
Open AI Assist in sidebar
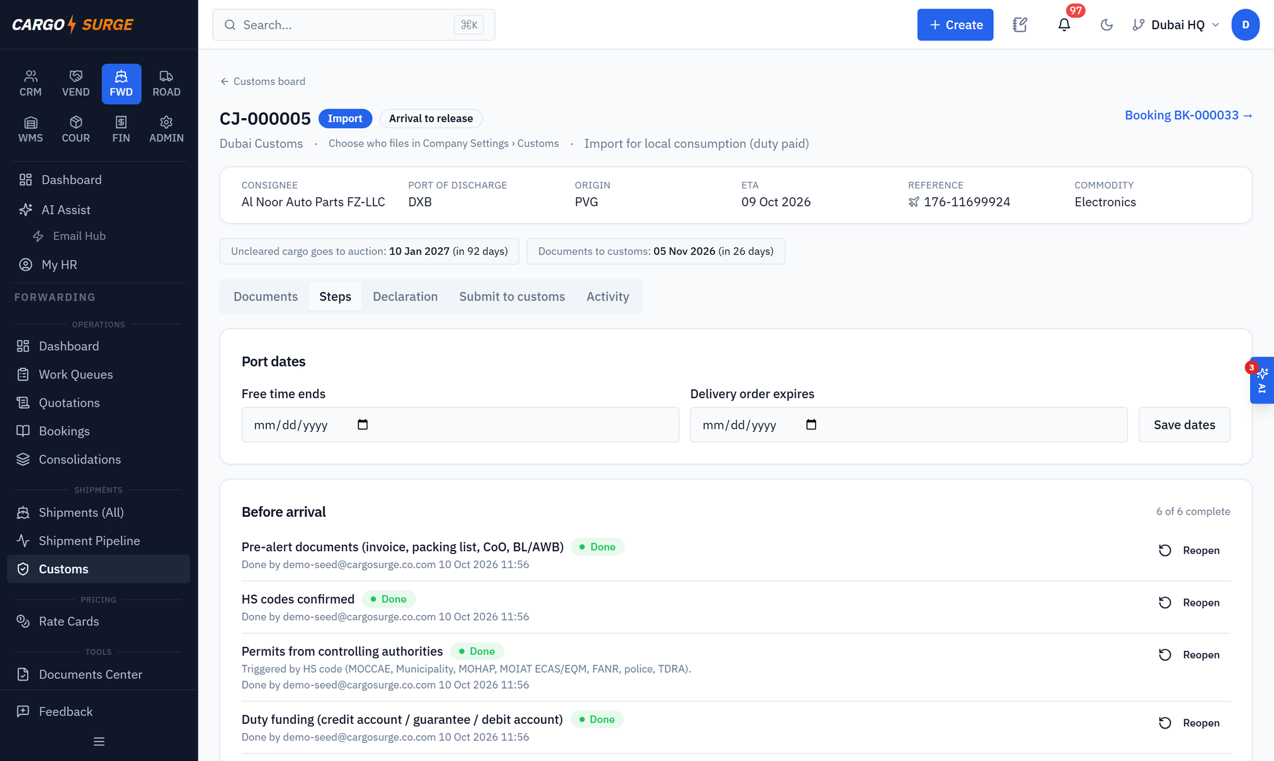99,210
